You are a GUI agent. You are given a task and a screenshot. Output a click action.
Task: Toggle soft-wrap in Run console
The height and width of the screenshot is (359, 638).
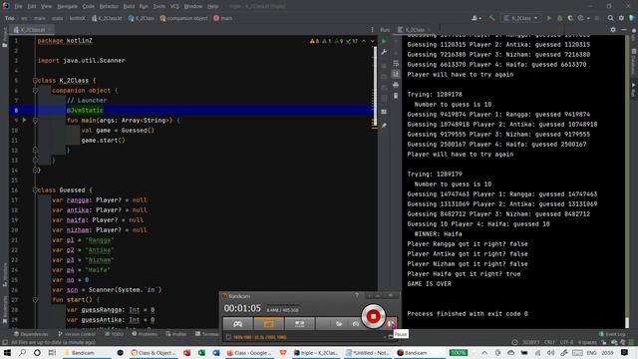point(396,63)
